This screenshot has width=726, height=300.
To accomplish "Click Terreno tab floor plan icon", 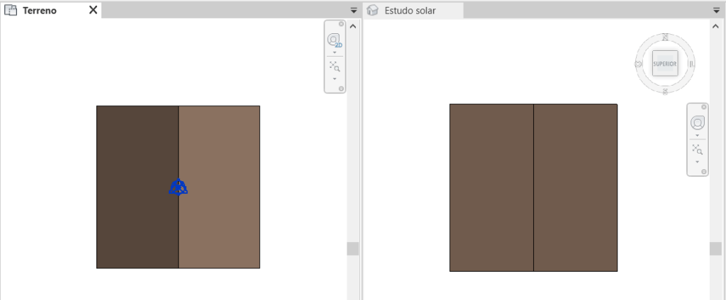I will coord(11,11).
